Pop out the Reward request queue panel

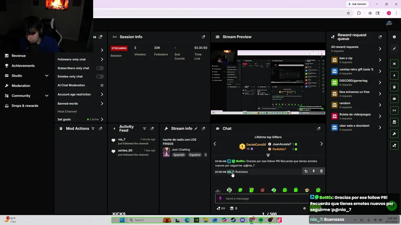point(380,37)
